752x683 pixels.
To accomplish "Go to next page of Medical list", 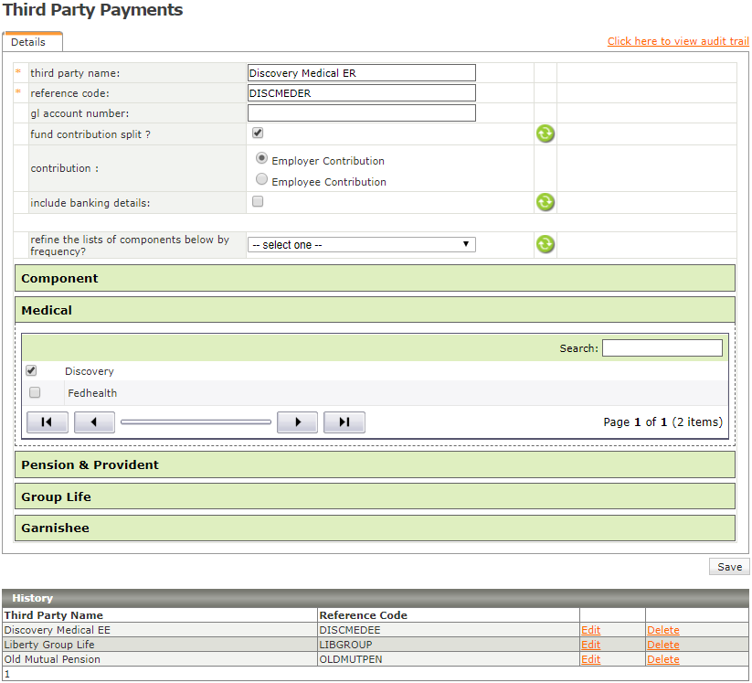I will 297,422.
